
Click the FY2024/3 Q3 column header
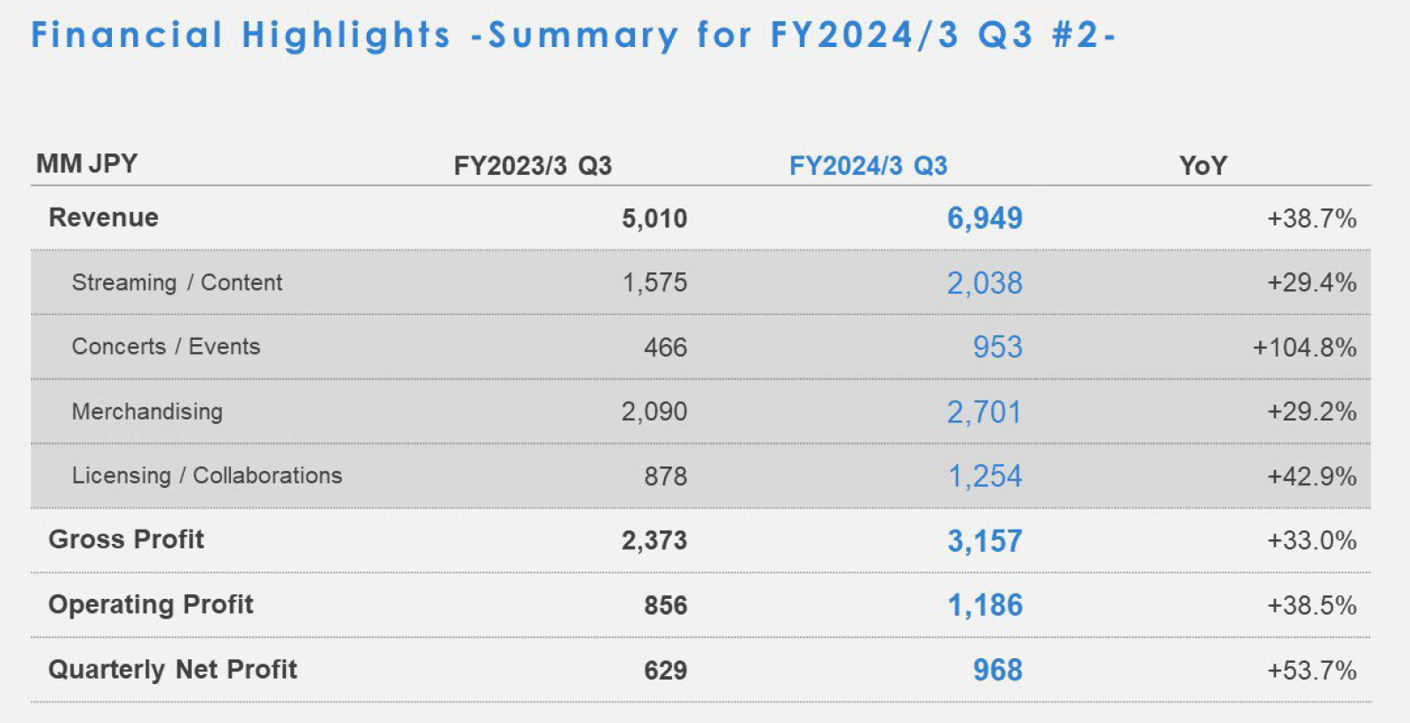coord(868,166)
